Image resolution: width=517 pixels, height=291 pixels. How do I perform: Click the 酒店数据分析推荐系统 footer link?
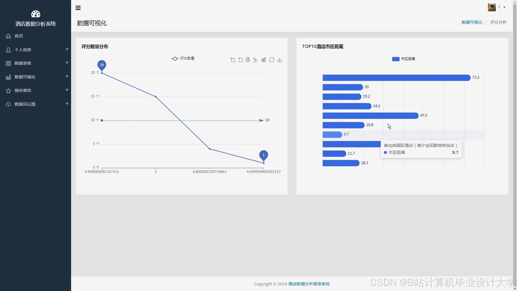click(309, 284)
